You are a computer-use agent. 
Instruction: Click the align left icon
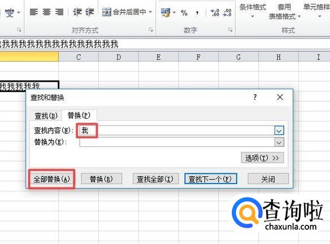coord(34,12)
